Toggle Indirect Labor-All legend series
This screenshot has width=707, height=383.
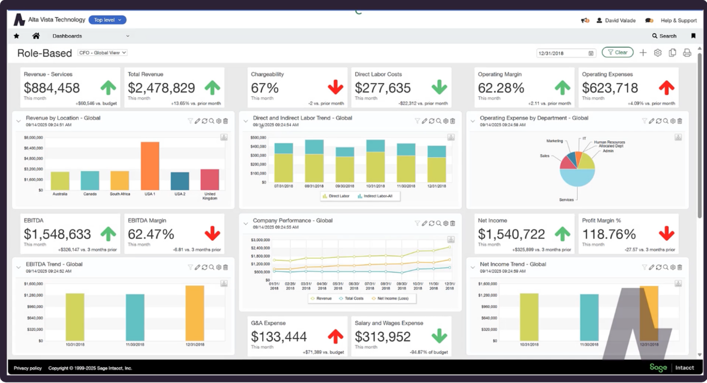click(375, 196)
